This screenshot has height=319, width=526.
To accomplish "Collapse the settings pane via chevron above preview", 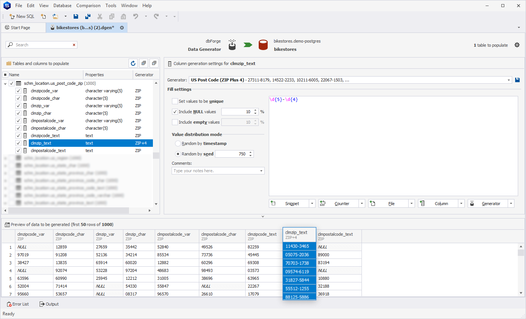I will (x=263, y=217).
